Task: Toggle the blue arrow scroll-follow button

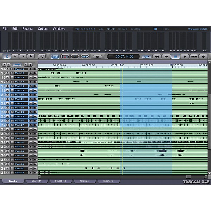Action: 17,65
